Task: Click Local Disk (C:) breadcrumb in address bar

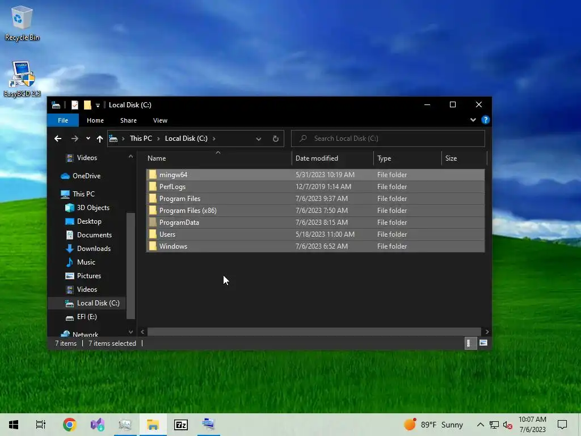Action: tap(186, 139)
